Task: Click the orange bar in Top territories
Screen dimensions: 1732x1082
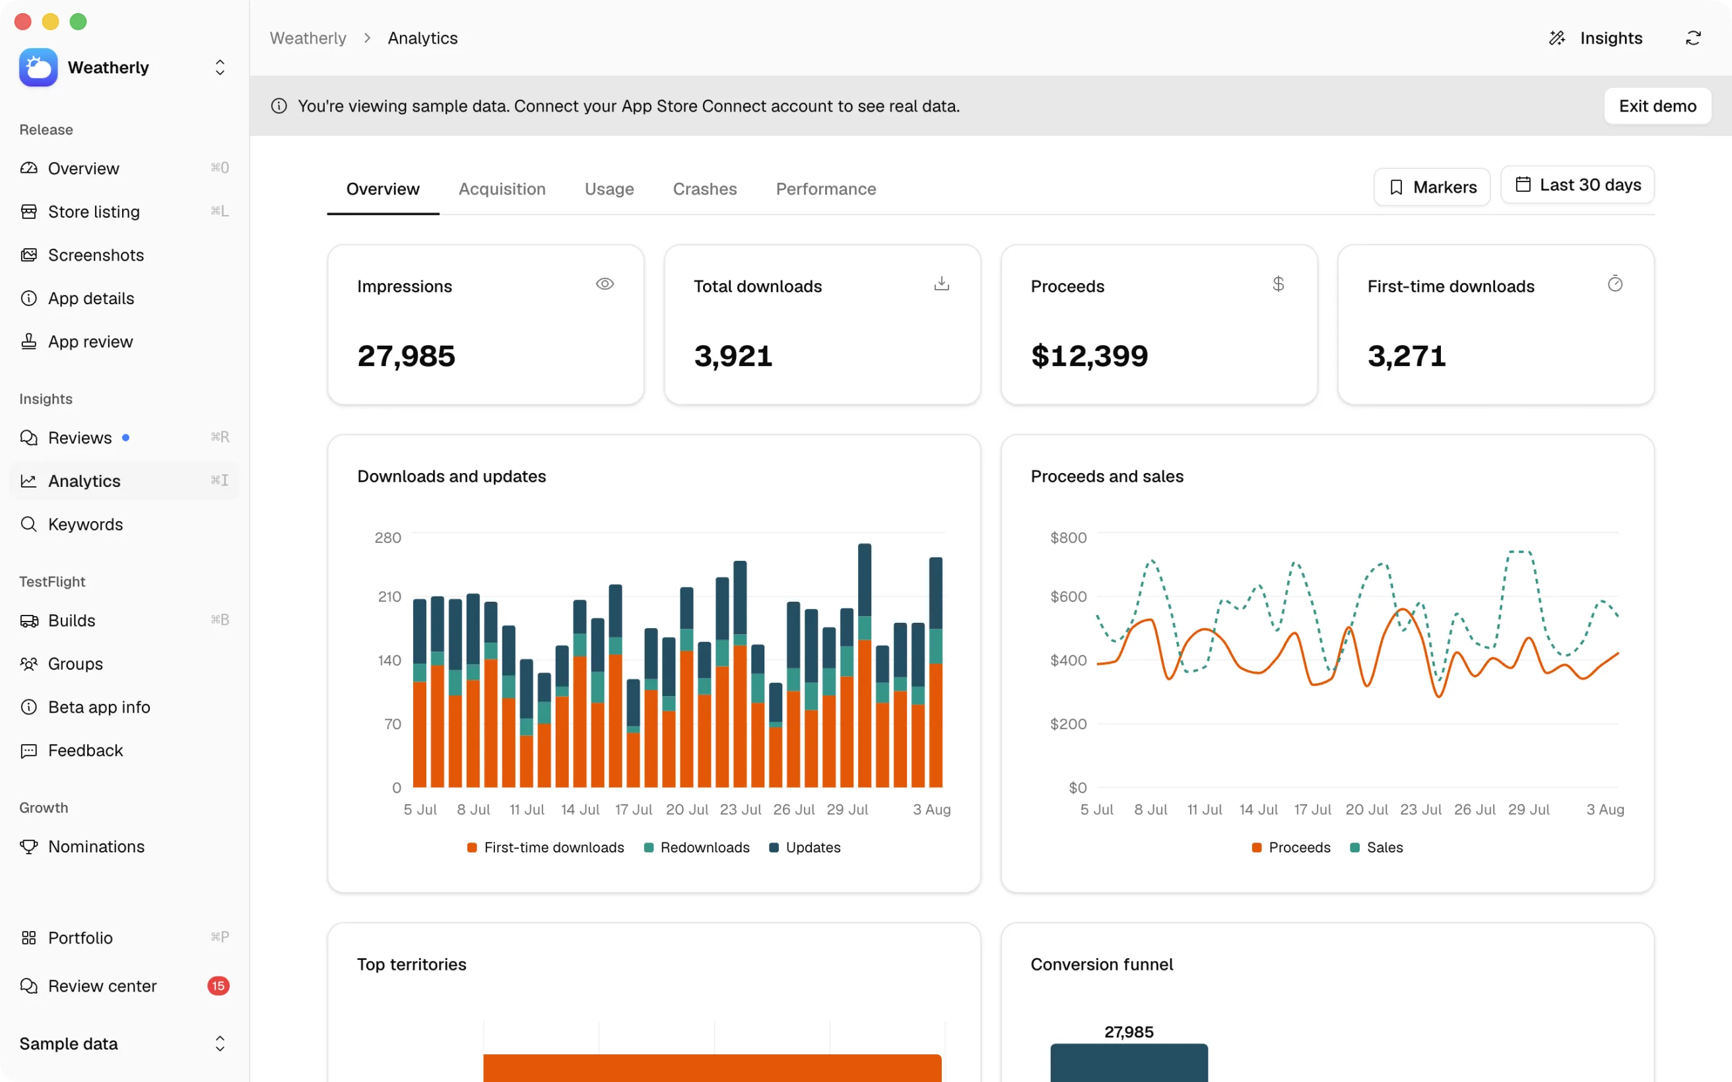Action: [712, 1067]
